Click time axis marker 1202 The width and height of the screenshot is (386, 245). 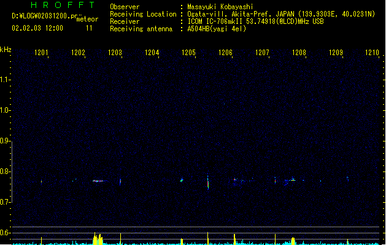[78, 53]
